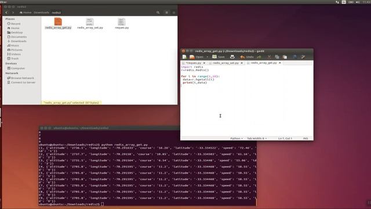The height and width of the screenshot is (209, 371).
Task: Click the INS indicator in gedit status bar
Action: [x=305, y=138]
